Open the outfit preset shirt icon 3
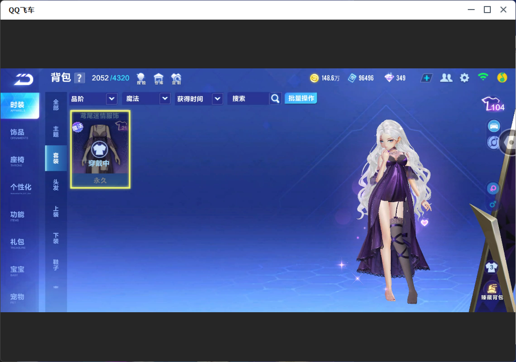 (x=492, y=267)
